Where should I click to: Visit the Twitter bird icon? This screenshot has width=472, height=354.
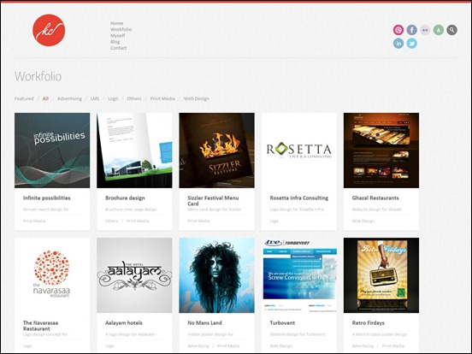pyautogui.click(x=412, y=44)
